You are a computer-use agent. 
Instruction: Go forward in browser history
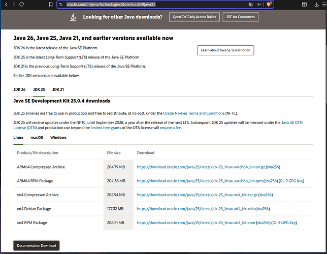click(x=14, y=5)
